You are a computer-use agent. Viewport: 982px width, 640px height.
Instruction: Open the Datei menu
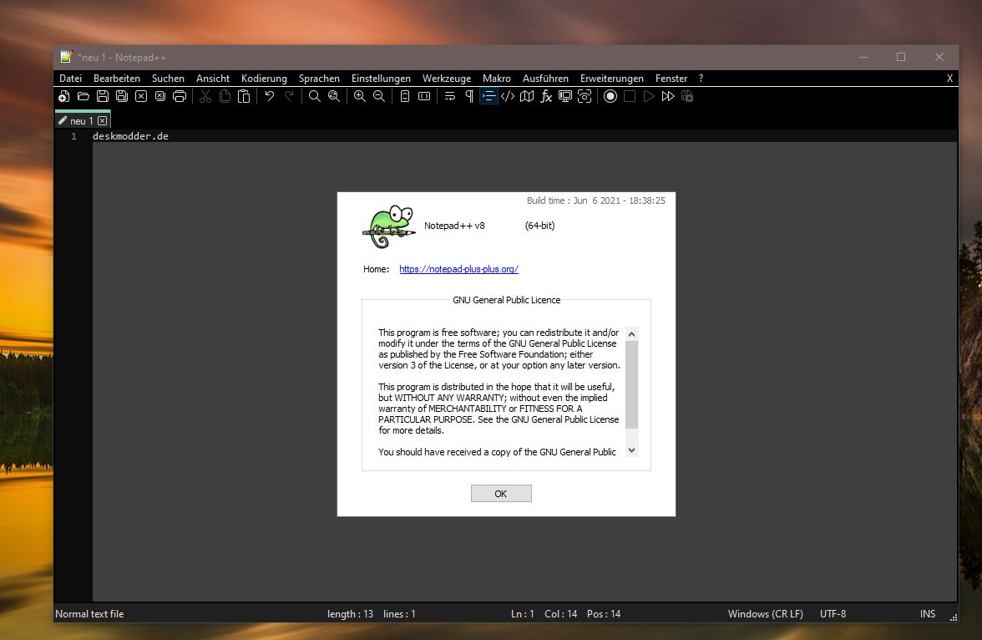point(71,79)
